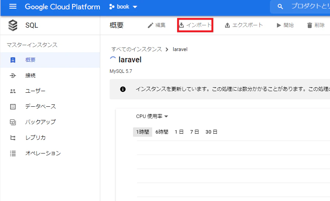Viewport: 330px width, 201px height.
Task: Click the backup icon beside バックアップ
Action: 13,122
